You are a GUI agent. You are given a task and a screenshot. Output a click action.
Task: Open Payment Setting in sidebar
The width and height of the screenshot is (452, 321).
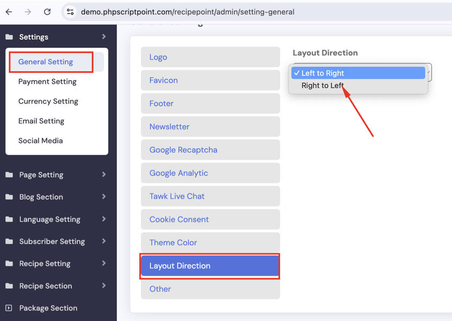click(x=47, y=82)
